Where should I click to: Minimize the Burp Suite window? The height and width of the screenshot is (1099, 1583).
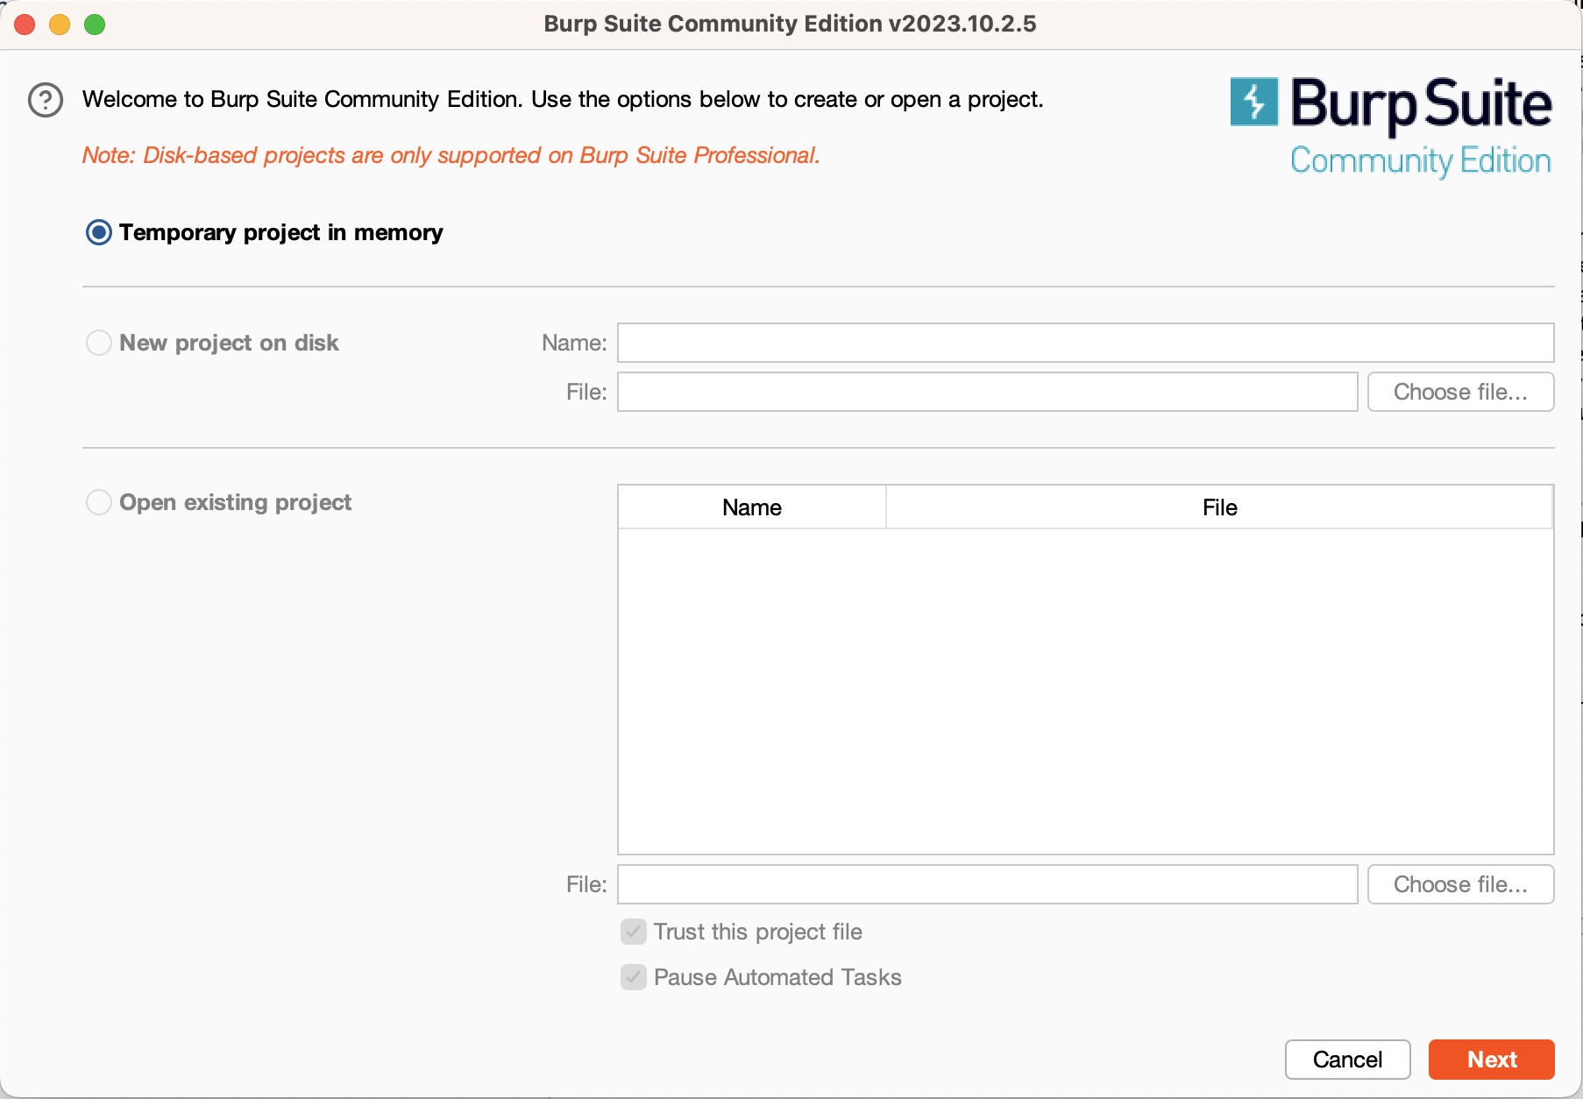point(60,25)
